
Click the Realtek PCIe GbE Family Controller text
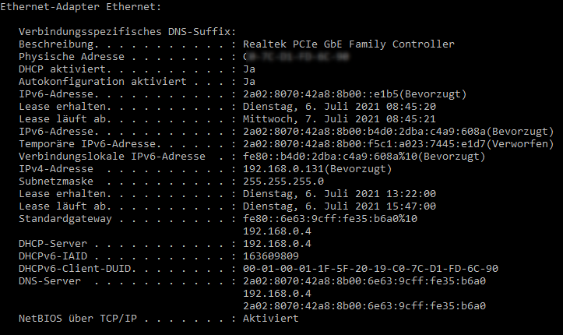348,44
